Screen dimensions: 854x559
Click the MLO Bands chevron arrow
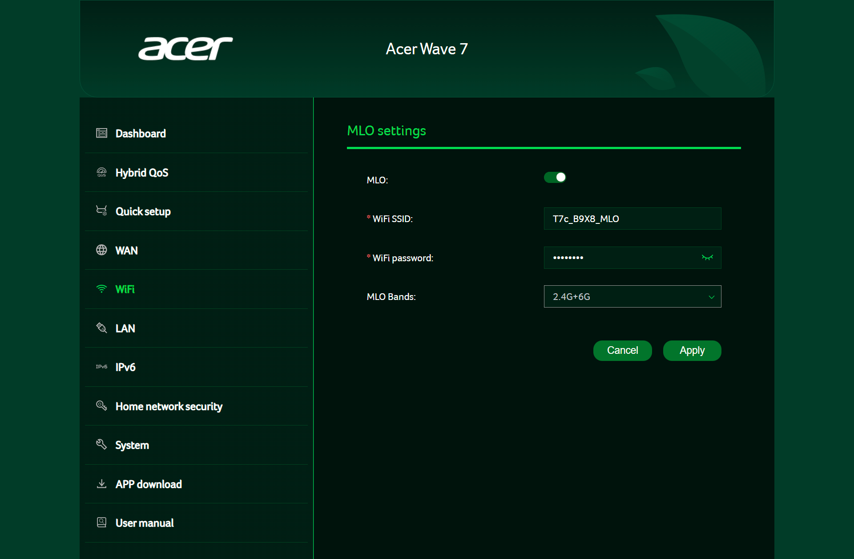[712, 297]
